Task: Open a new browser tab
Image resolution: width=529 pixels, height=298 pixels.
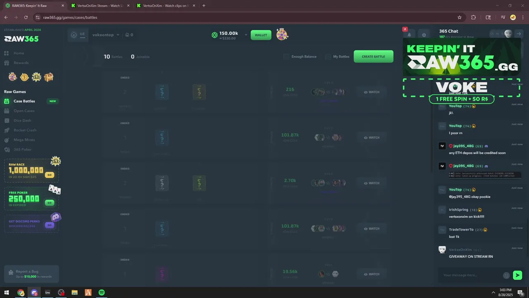Action: click(x=204, y=6)
